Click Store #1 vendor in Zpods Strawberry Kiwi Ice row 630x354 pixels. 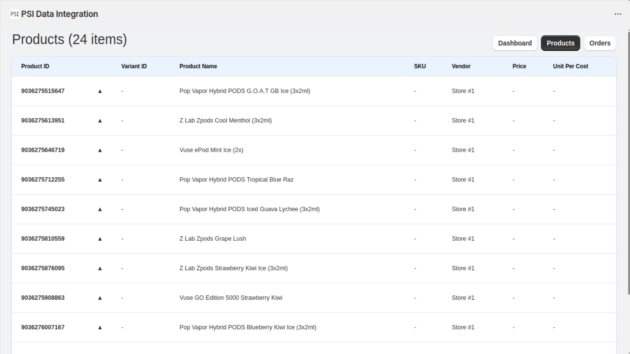click(463, 268)
